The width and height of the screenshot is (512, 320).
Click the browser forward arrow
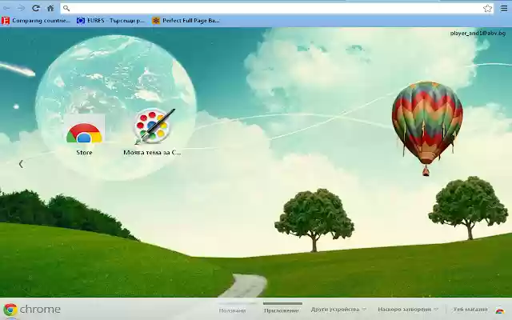tap(21, 8)
